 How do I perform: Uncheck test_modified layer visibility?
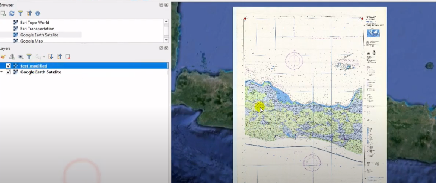point(8,66)
